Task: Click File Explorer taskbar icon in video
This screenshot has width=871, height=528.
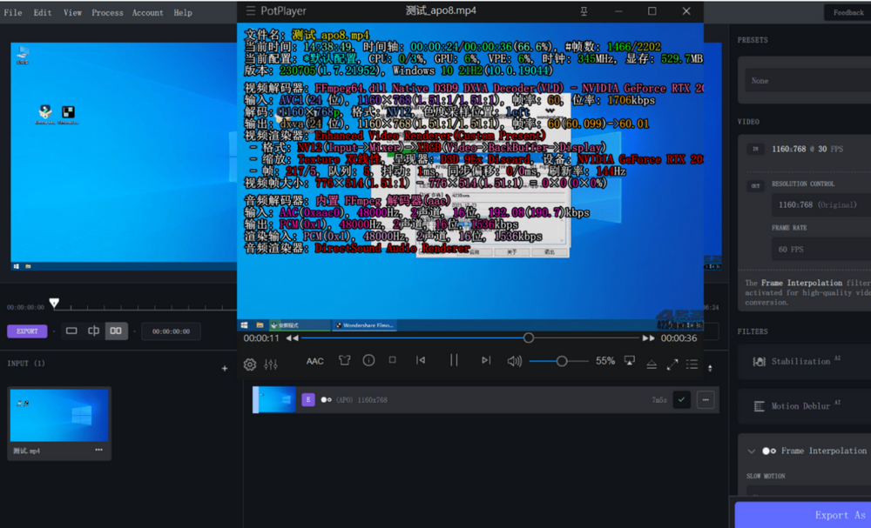Action: [x=260, y=325]
